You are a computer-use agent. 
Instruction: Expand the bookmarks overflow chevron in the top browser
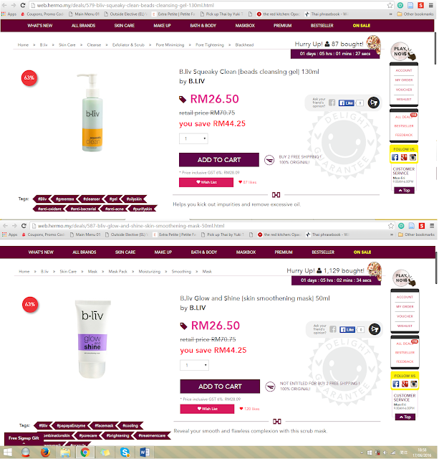(x=391, y=14)
